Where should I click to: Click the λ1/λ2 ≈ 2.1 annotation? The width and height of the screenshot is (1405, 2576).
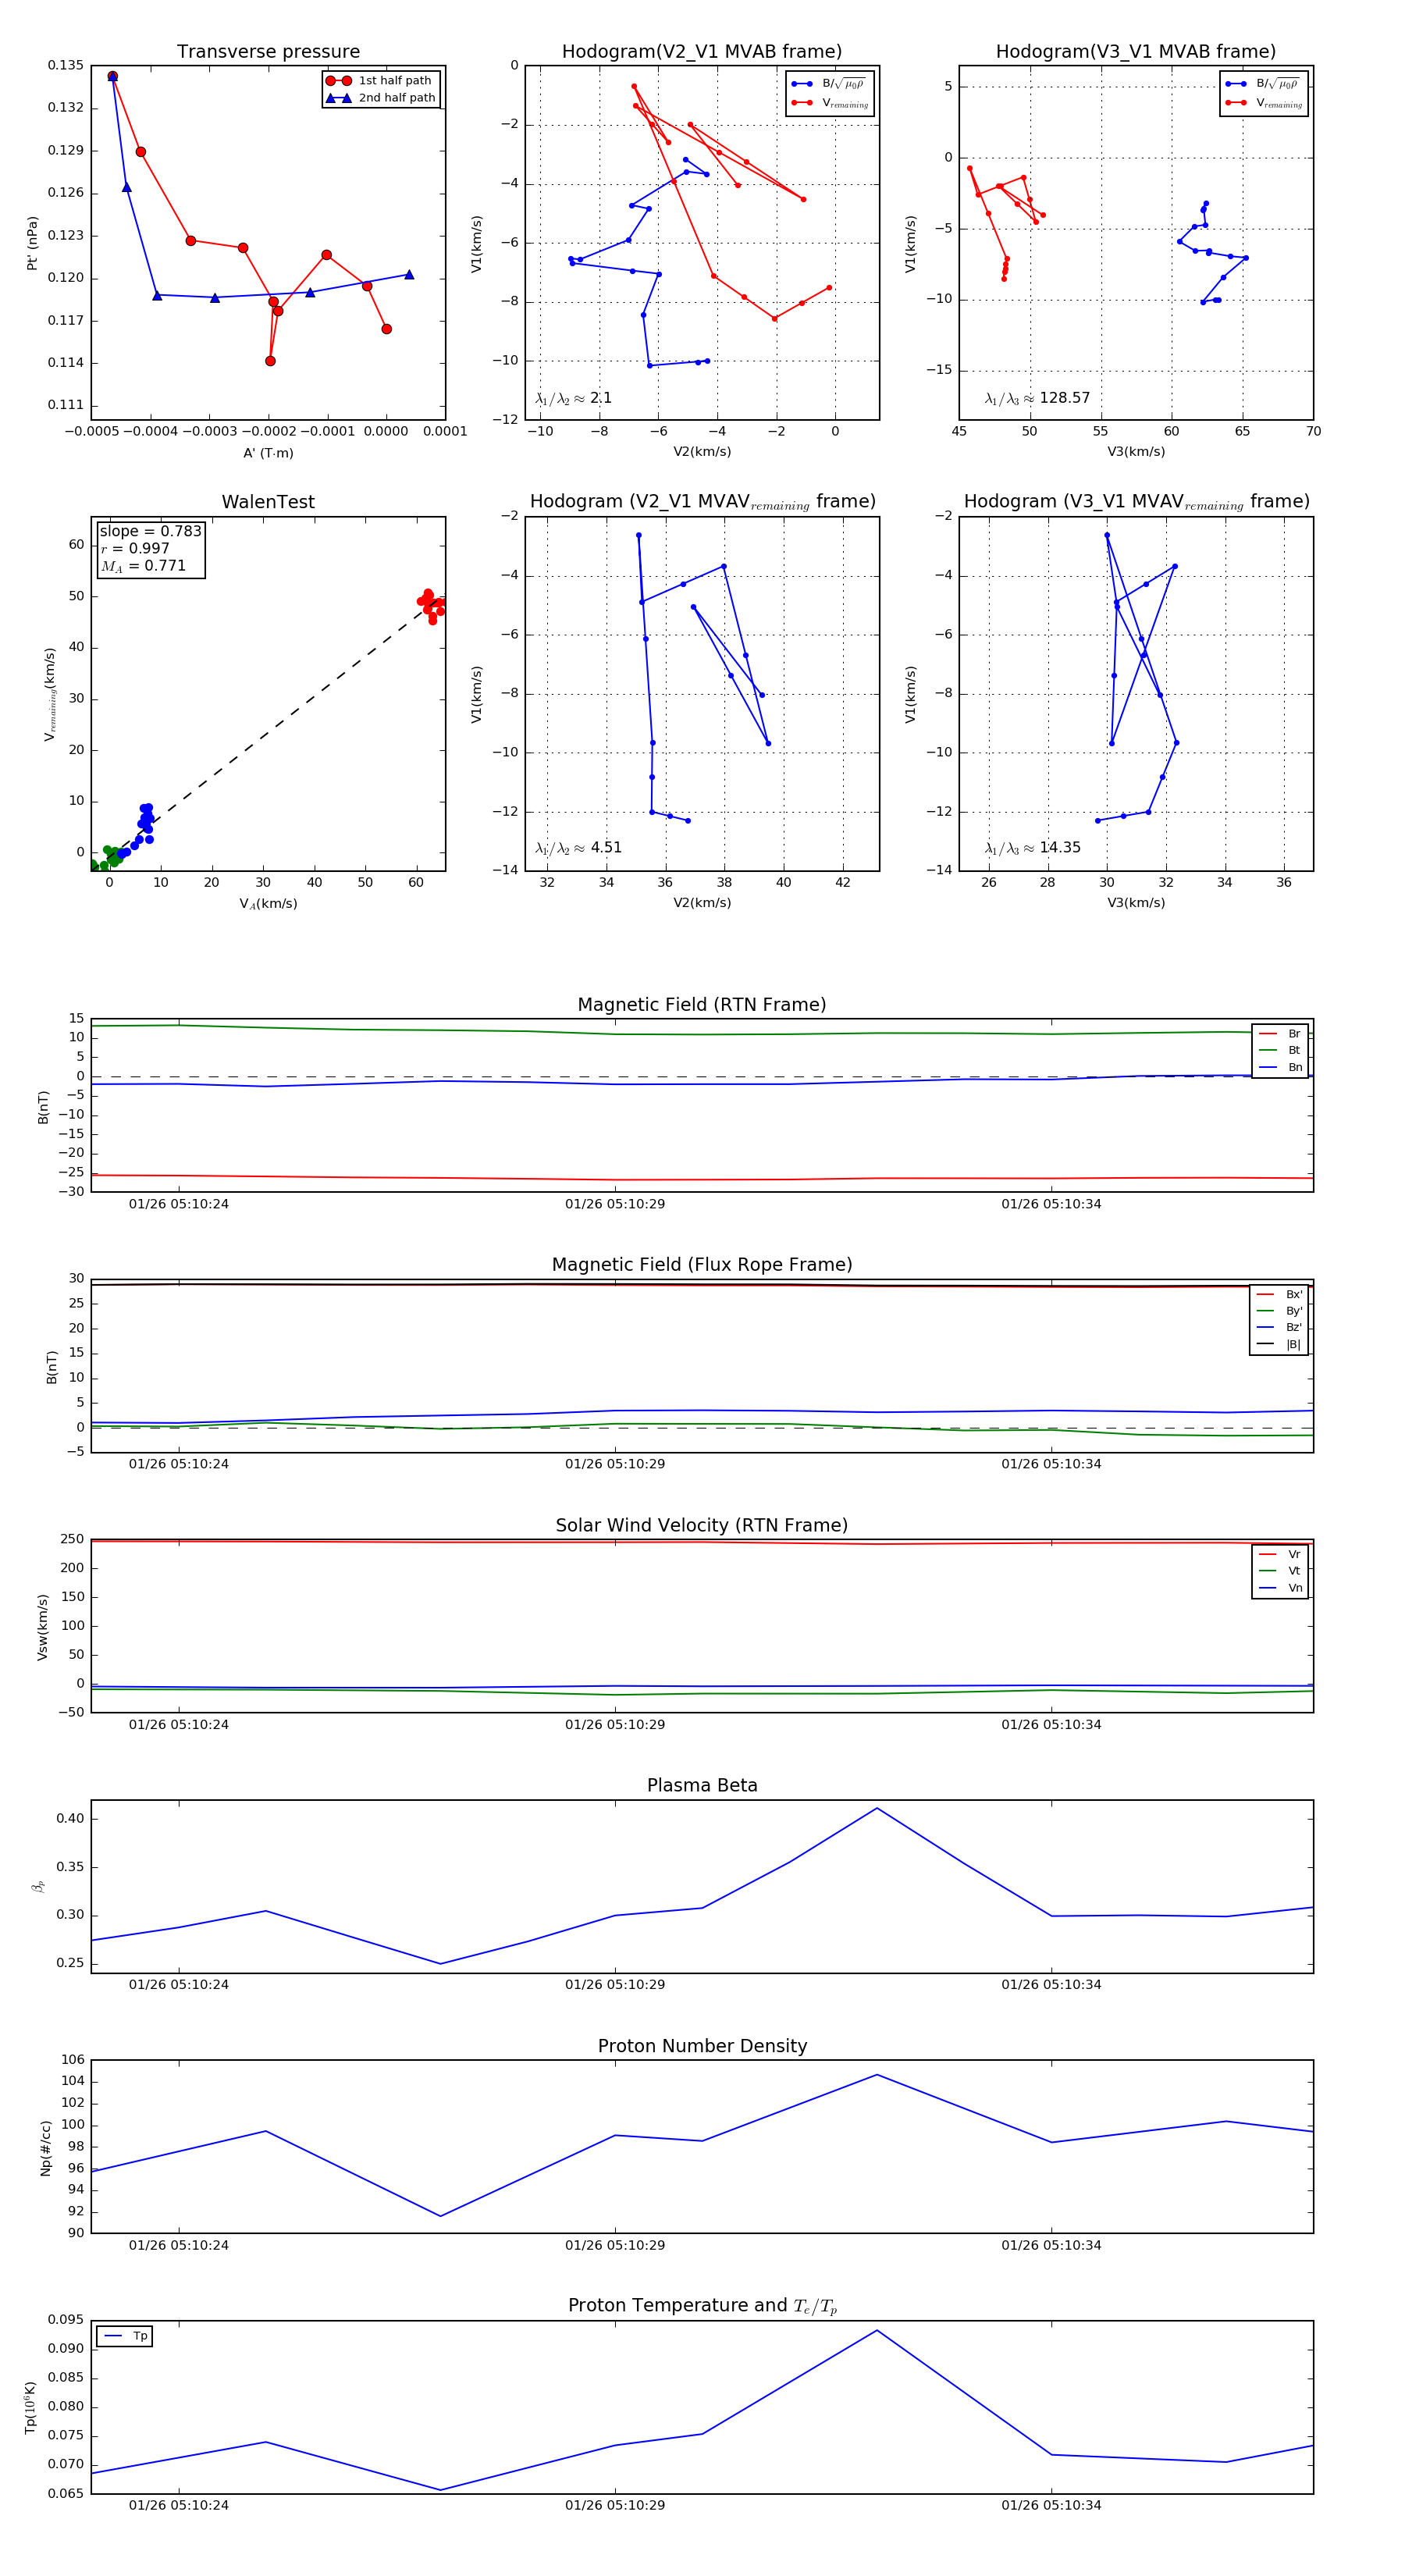point(573,398)
